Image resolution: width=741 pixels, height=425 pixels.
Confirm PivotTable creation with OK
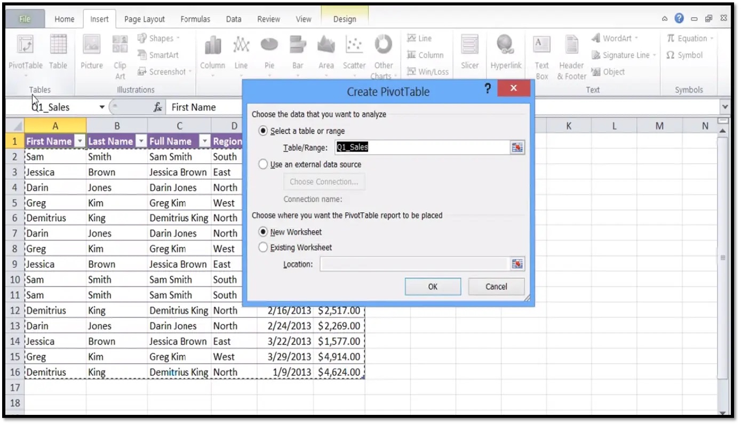pos(432,286)
